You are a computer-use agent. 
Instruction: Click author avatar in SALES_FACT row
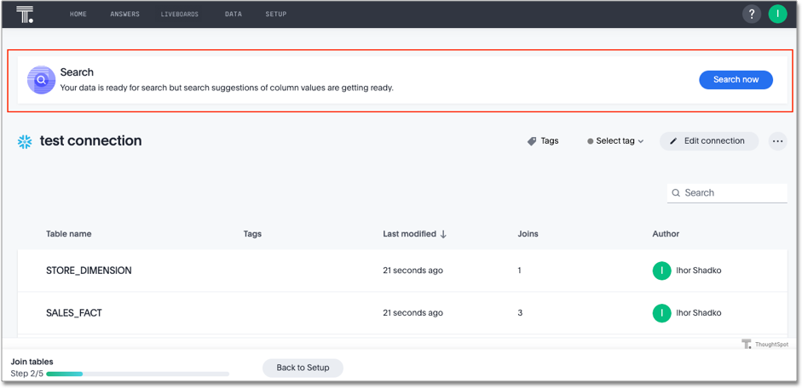pyautogui.click(x=661, y=313)
